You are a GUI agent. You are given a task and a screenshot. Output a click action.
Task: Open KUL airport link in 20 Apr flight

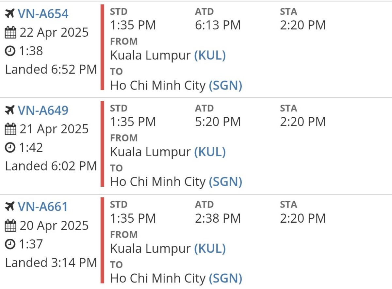pos(210,248)
